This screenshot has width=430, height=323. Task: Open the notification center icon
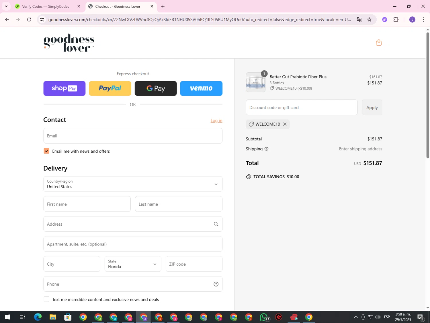click(x=421, y=317)
